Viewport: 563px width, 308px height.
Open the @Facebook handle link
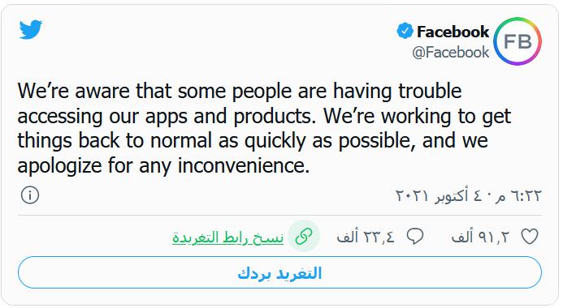[451, 53]
